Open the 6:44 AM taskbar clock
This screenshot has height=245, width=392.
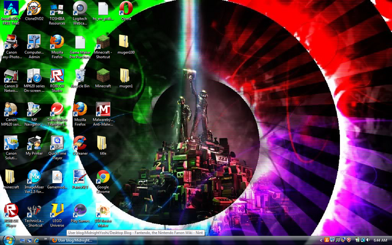(x=380, y=240)
